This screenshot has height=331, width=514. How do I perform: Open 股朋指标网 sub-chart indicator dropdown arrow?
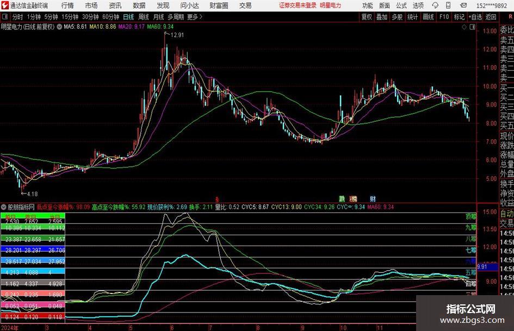(x=4, y=207)
